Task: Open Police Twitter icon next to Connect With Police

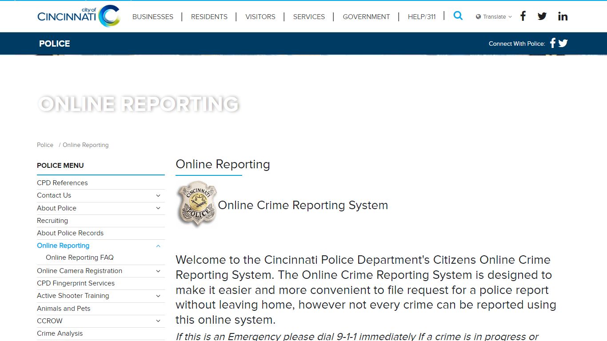Action: pos(563,43)
